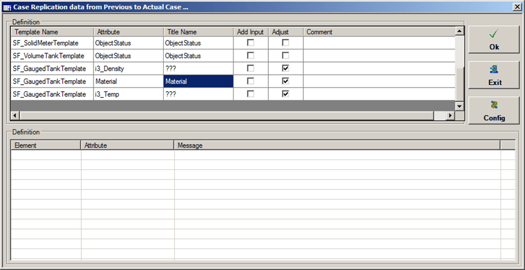Select ObjectStatus attribute in SF_VolumeTankTemplate row
The width and height of the screenshot is (525, 270).
128,56
